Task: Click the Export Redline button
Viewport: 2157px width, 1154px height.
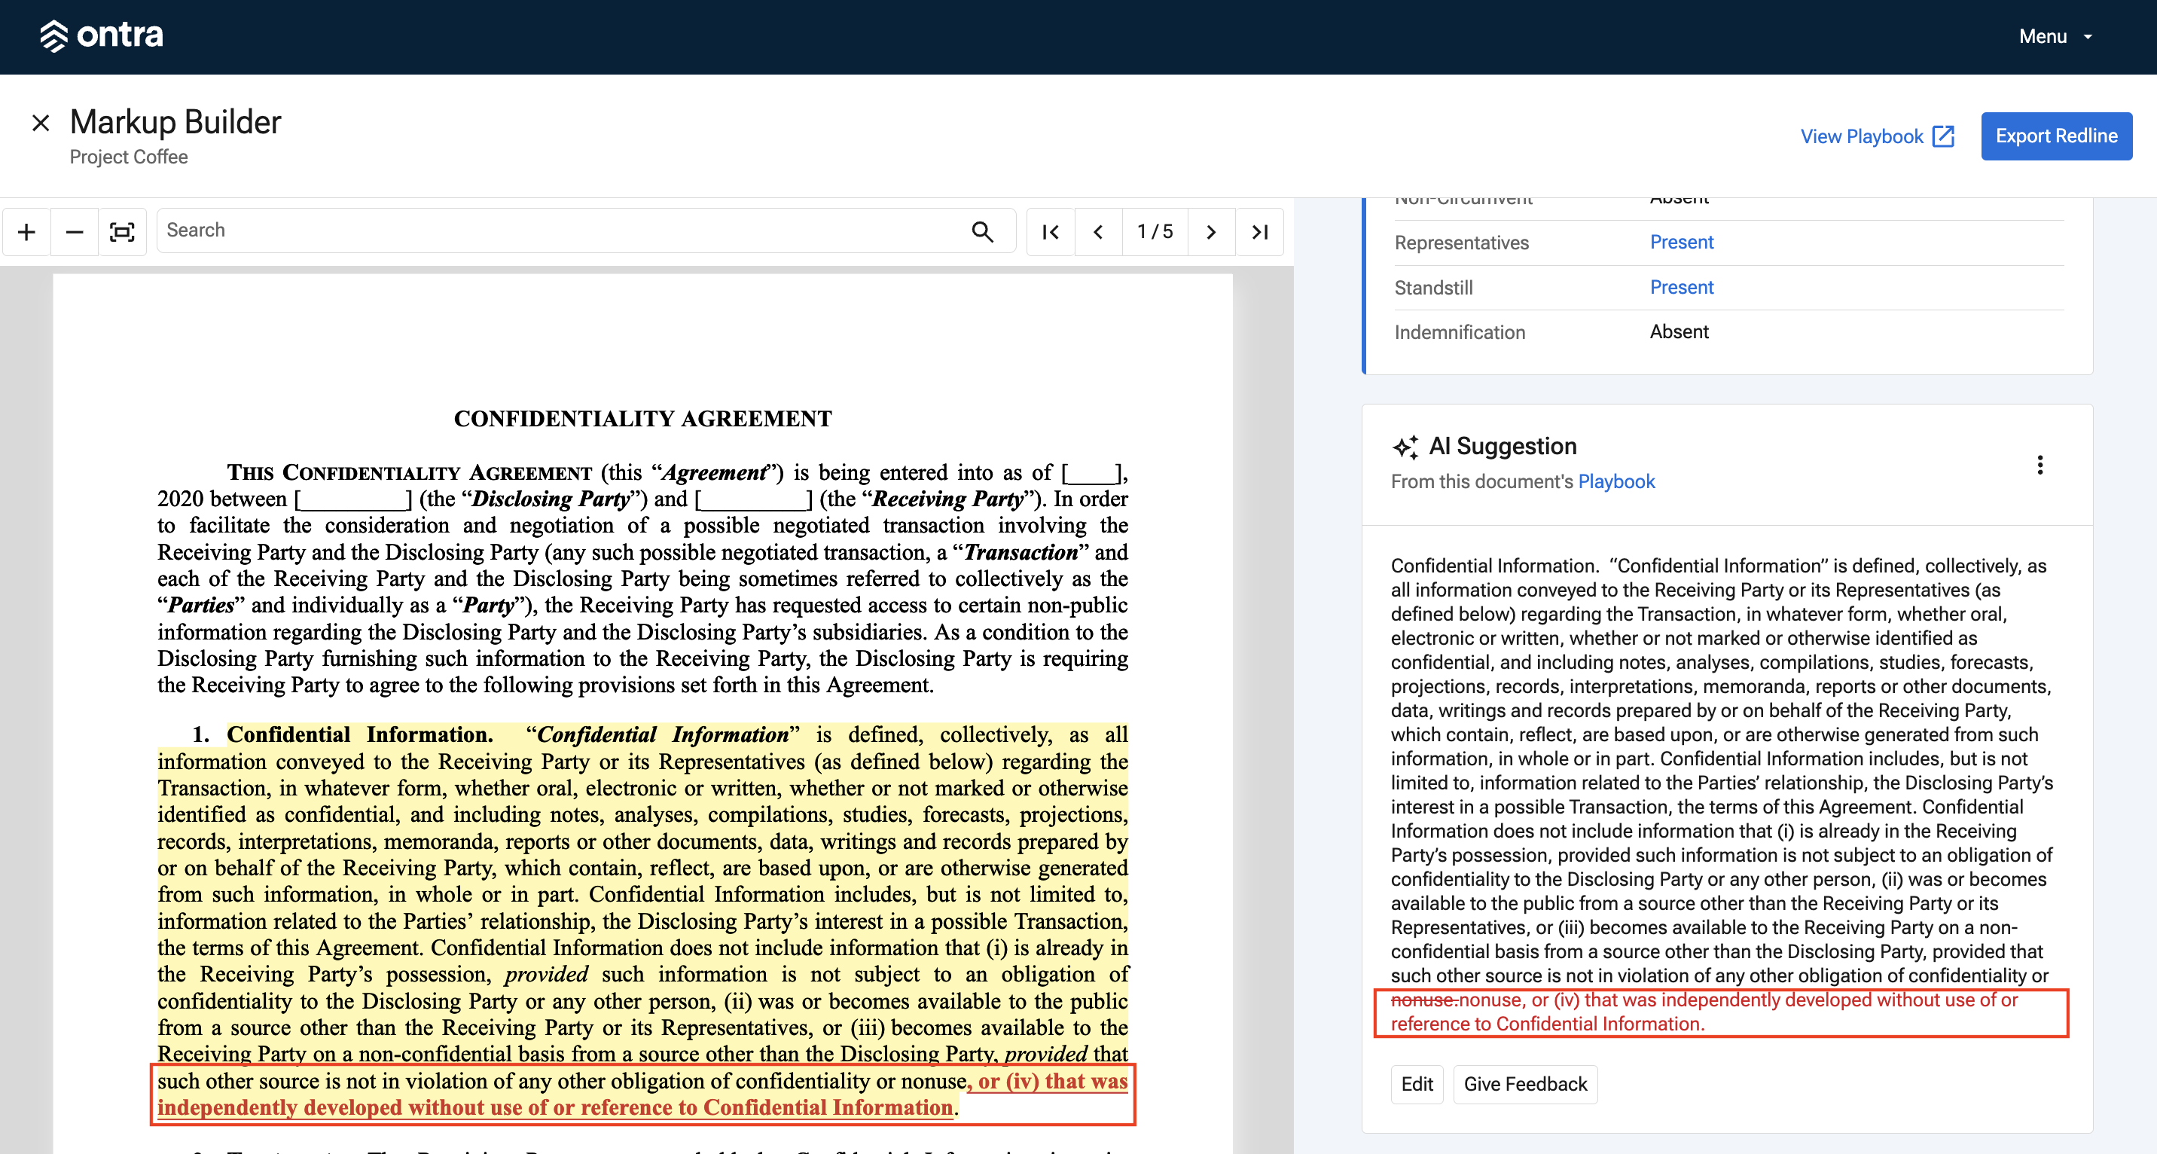Action: (2055, 136)
